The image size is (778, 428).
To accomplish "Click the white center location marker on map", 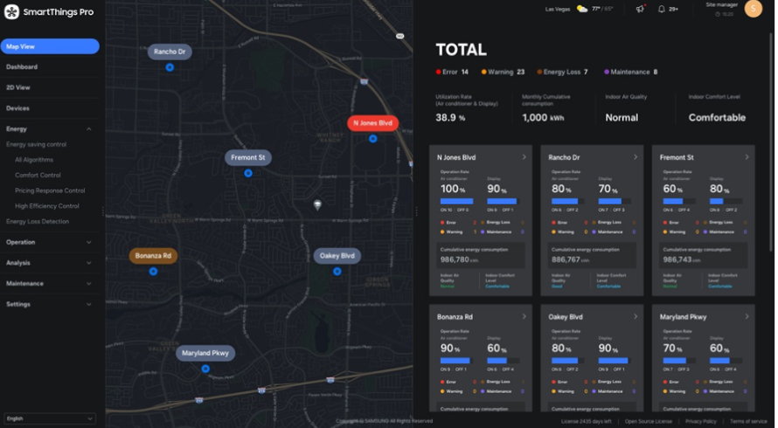I will 317,204.
